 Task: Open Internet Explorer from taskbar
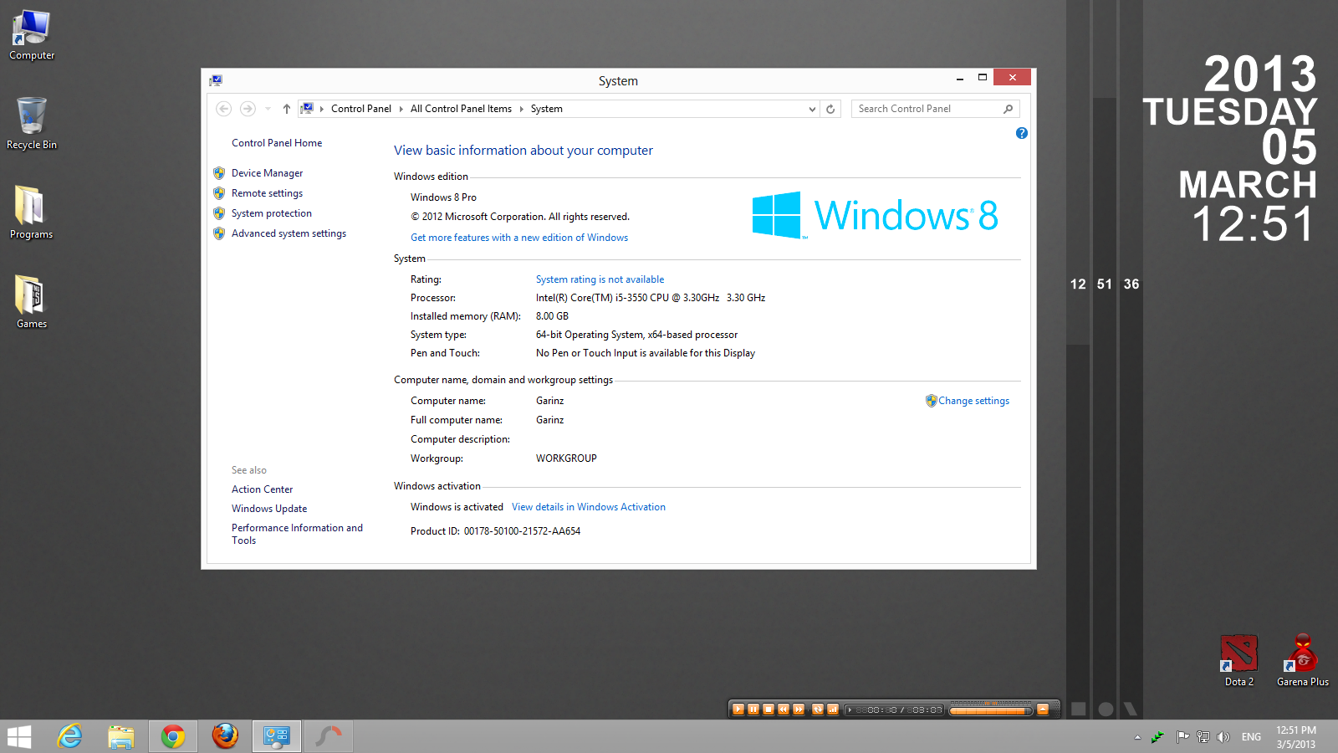69,736
